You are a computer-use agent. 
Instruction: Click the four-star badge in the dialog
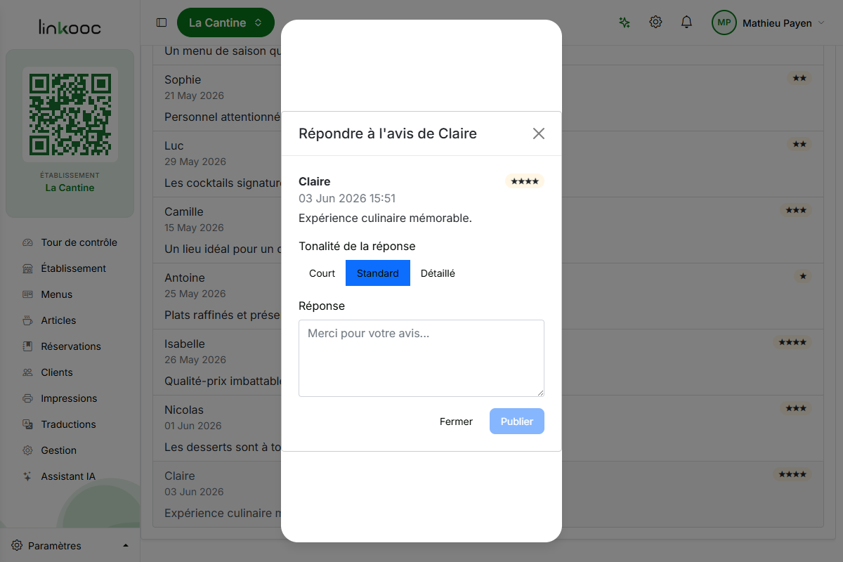pos(525,181)
